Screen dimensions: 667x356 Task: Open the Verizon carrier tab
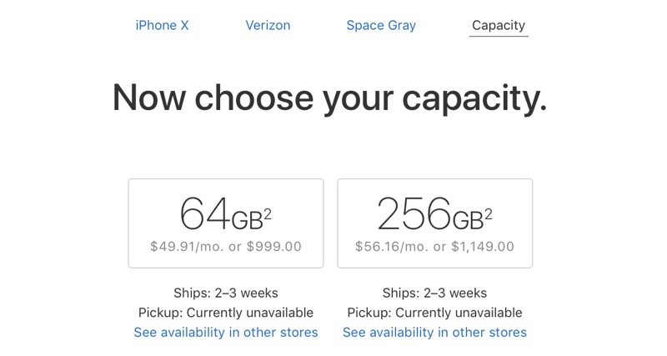268,25
